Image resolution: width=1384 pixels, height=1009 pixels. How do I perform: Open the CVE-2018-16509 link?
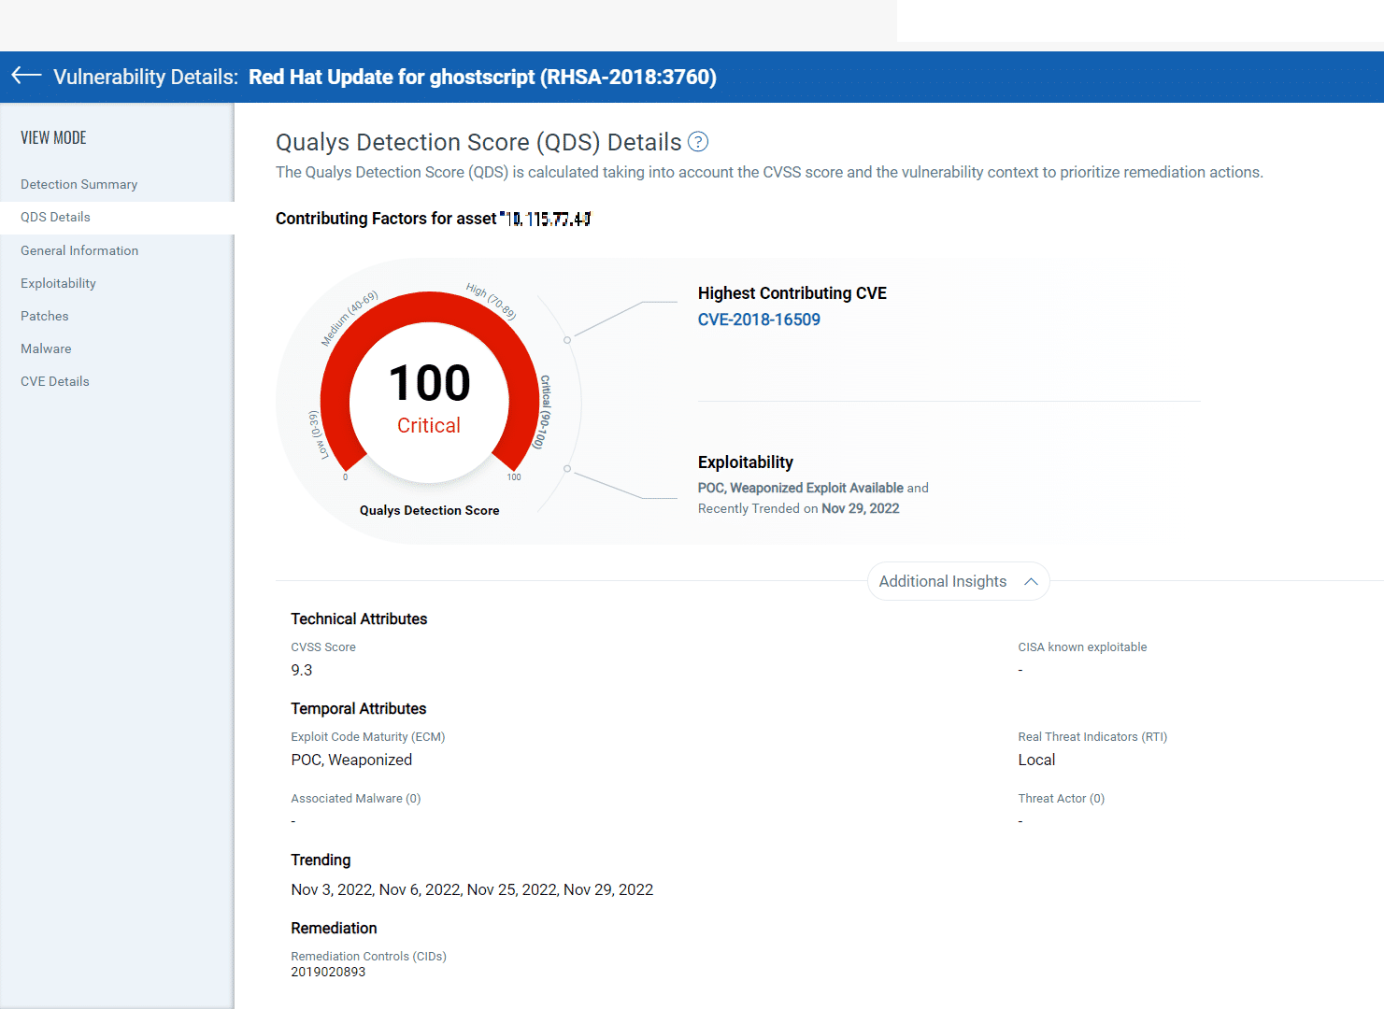759,320
